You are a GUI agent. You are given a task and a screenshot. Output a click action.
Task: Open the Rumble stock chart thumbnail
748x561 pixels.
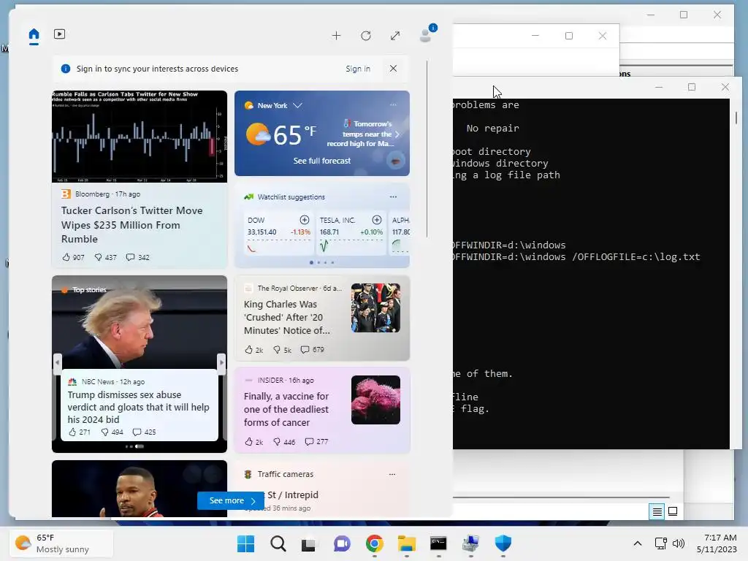click(140, 137)
